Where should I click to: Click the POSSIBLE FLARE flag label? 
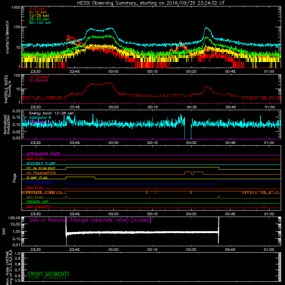[41, 164]
